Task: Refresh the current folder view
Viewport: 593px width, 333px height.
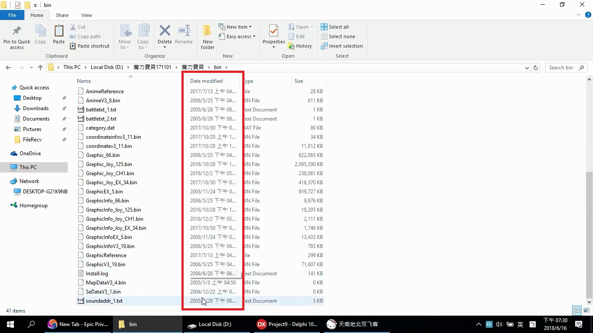Action: tap(536, 68)
